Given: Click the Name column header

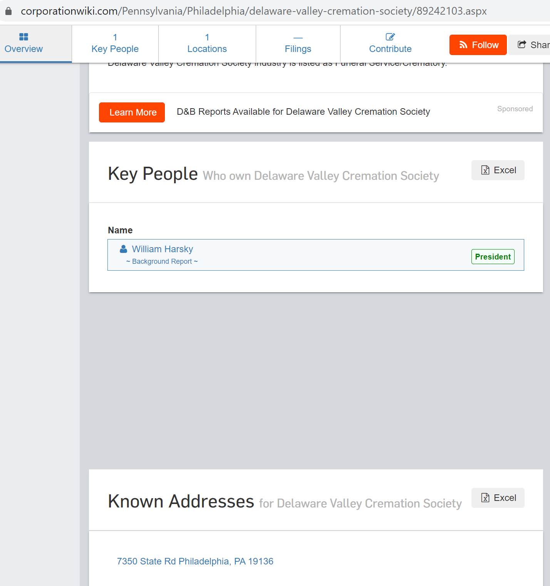Looking at the screenshot, I should coord(120,230).
